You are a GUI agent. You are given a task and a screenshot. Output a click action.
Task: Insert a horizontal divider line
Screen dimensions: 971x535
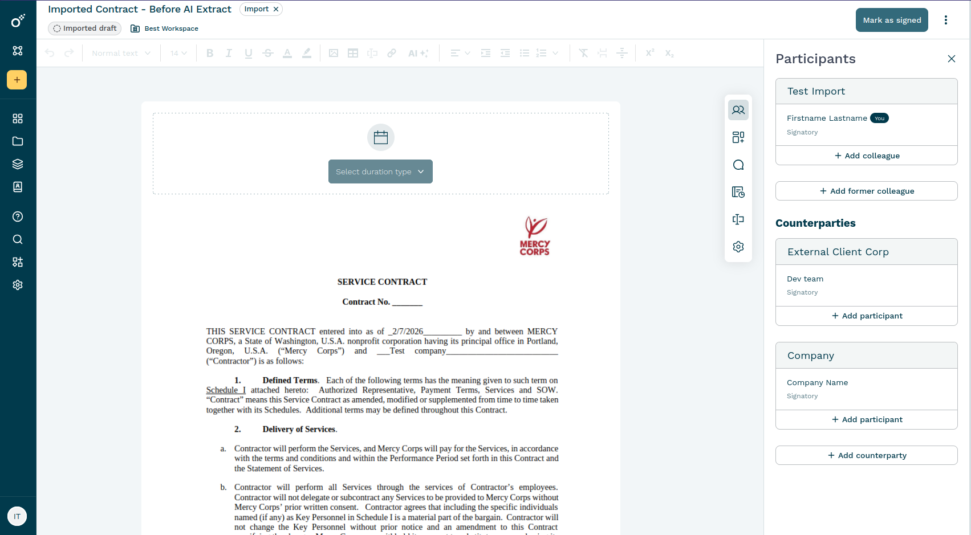click(x=622, y=53)
